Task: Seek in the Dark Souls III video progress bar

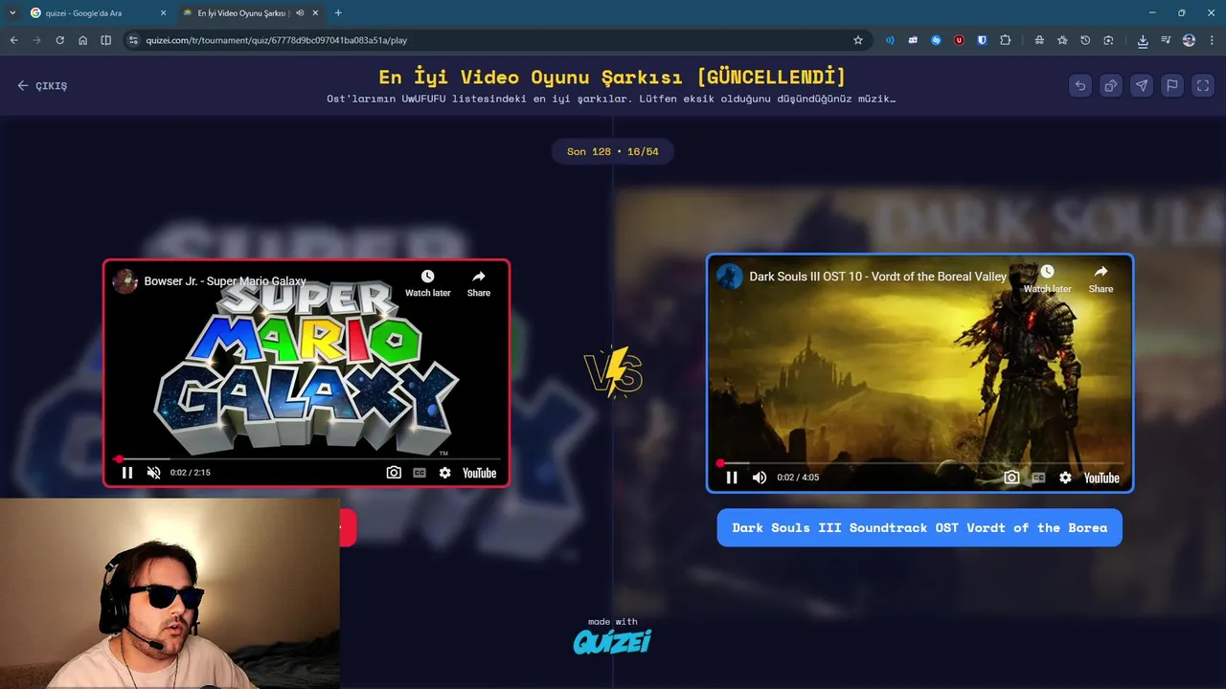Action: pyautogui.click(x=919, y=463)
